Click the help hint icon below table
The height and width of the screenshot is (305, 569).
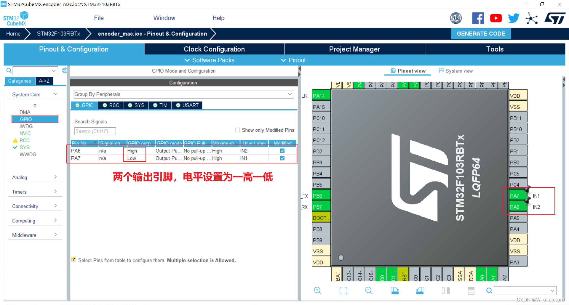click(x=73, y=260)
